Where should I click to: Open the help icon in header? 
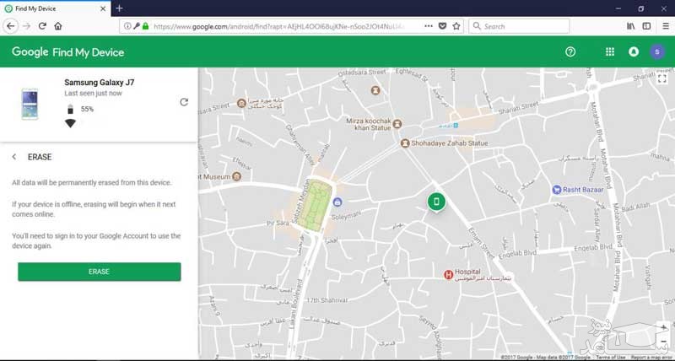tap(570, 51)
